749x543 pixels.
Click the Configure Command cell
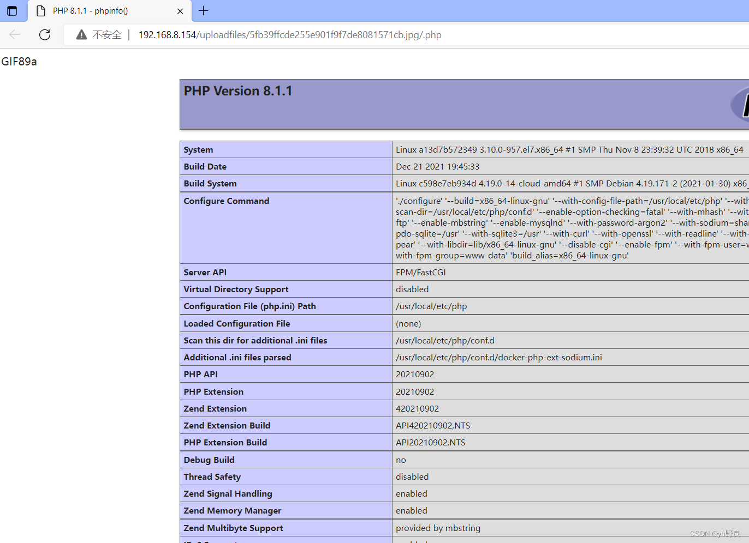pos(227,201)
